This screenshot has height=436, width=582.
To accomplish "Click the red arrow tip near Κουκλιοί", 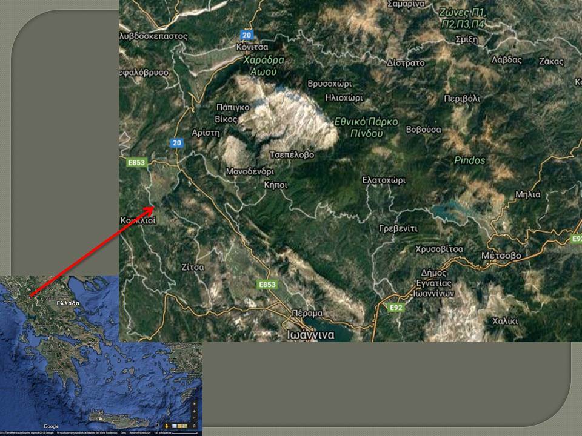I will [x=152, y=208].
